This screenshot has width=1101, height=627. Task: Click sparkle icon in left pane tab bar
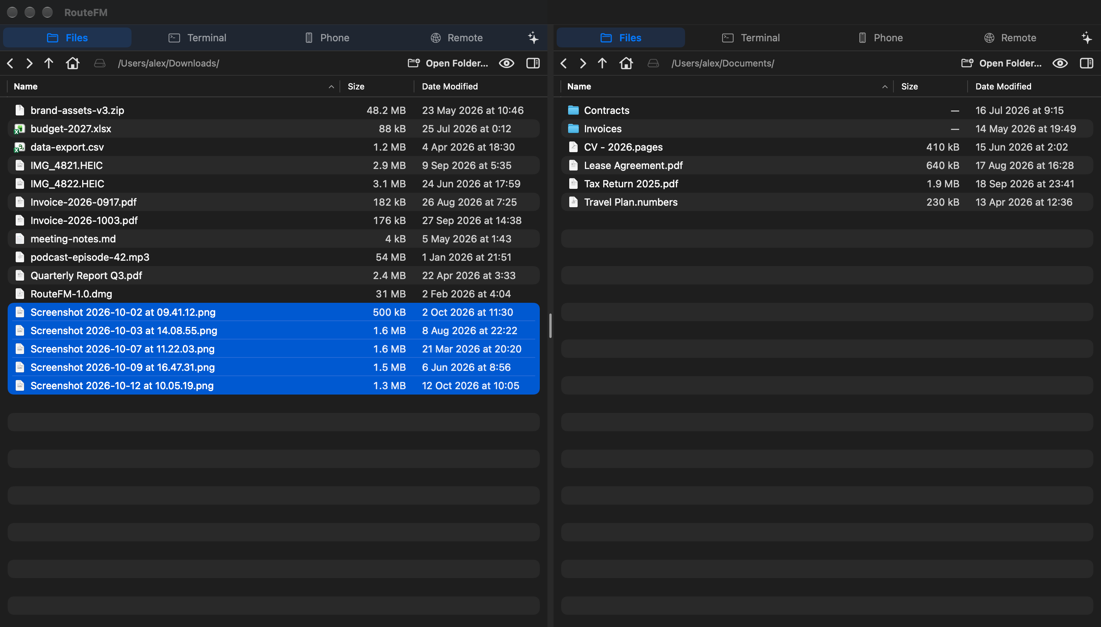pos(533,38)
